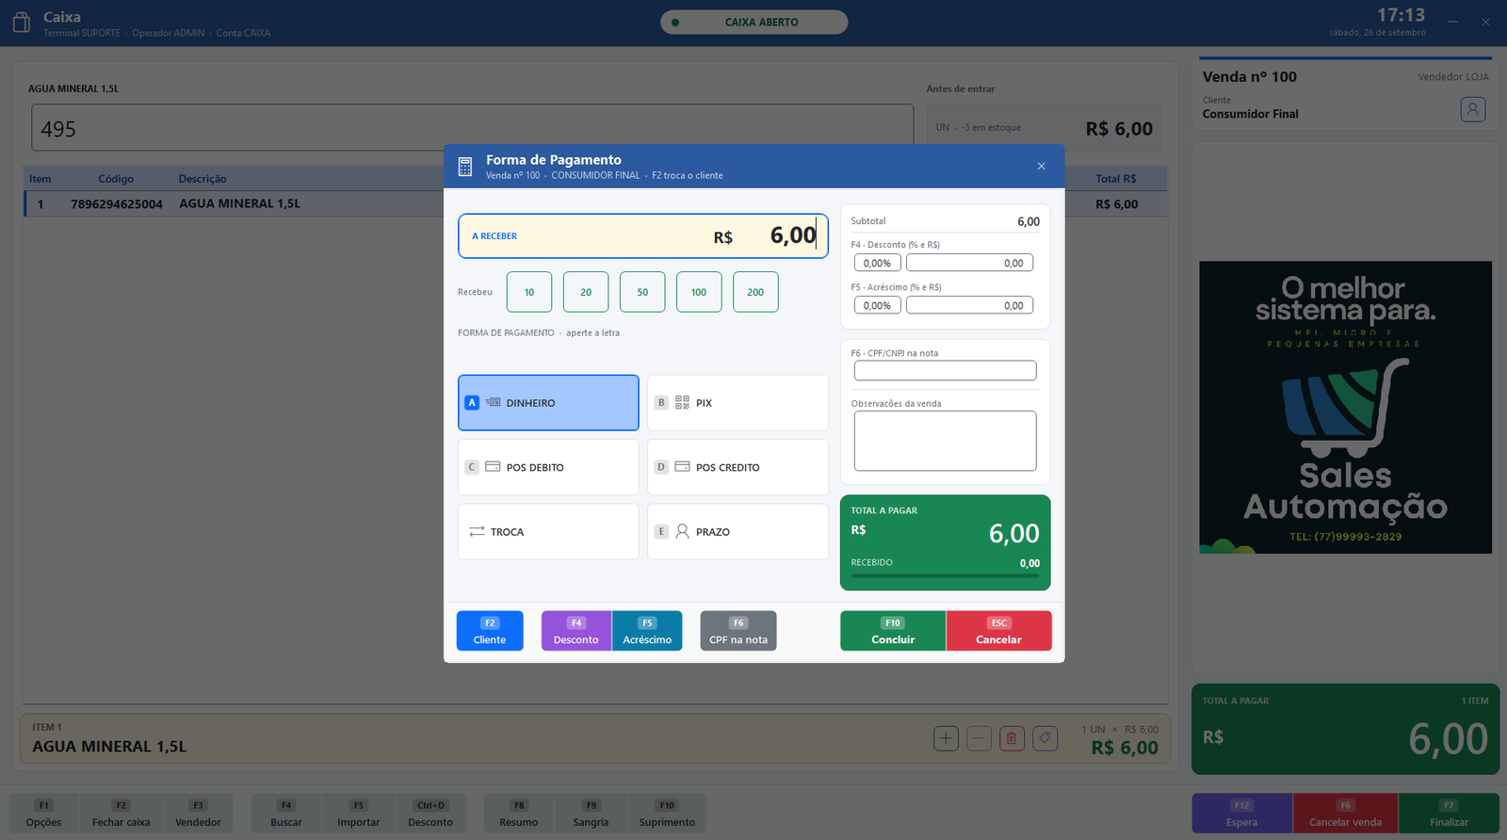Image resolution: width=1507 pixels, height=840 pixels.
Task: Click the customer profile icon beside Consumidor Final
Action: (1473, 109)
